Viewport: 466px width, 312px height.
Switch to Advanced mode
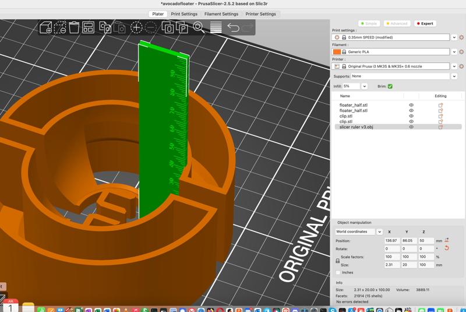397,23
